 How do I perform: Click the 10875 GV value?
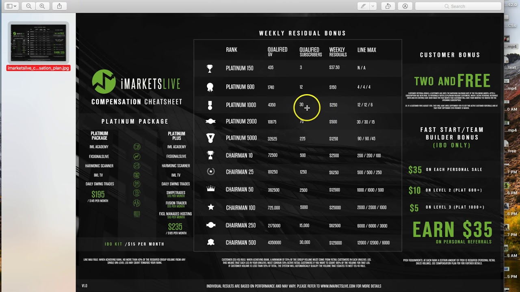point(272,122)
